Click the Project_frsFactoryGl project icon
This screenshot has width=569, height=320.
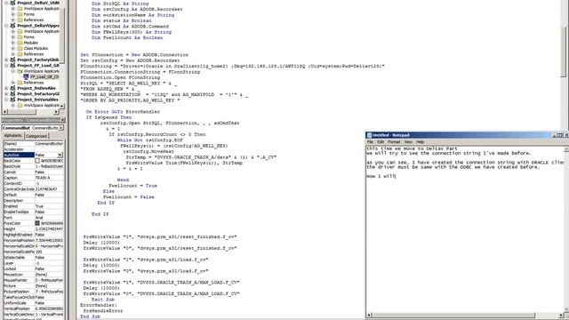[13, 93]
